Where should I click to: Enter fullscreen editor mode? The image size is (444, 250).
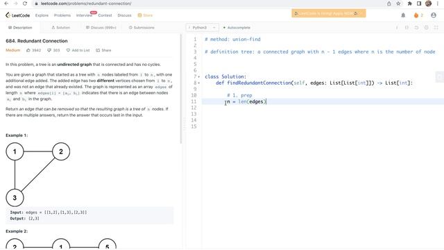[436, 28]
